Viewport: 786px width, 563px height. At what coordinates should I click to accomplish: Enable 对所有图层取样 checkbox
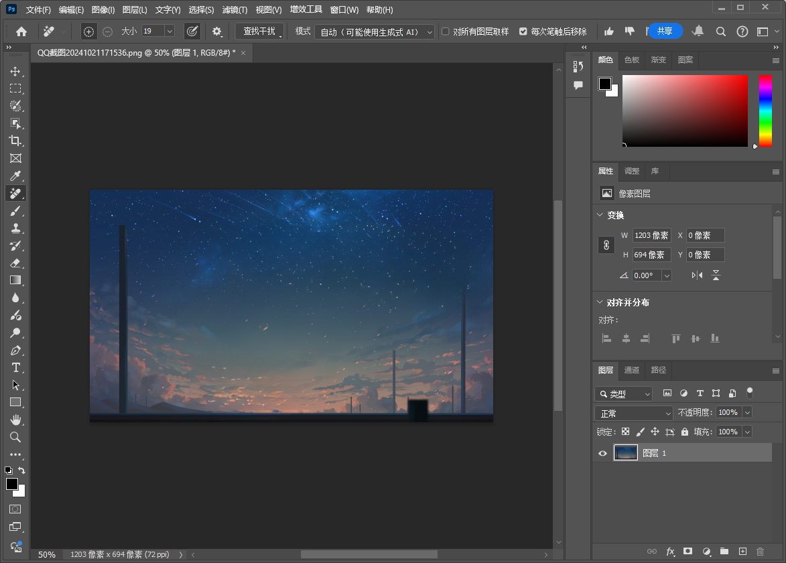[x=445, y=32]
